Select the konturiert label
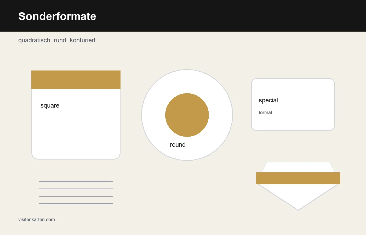 pos(83,40)
